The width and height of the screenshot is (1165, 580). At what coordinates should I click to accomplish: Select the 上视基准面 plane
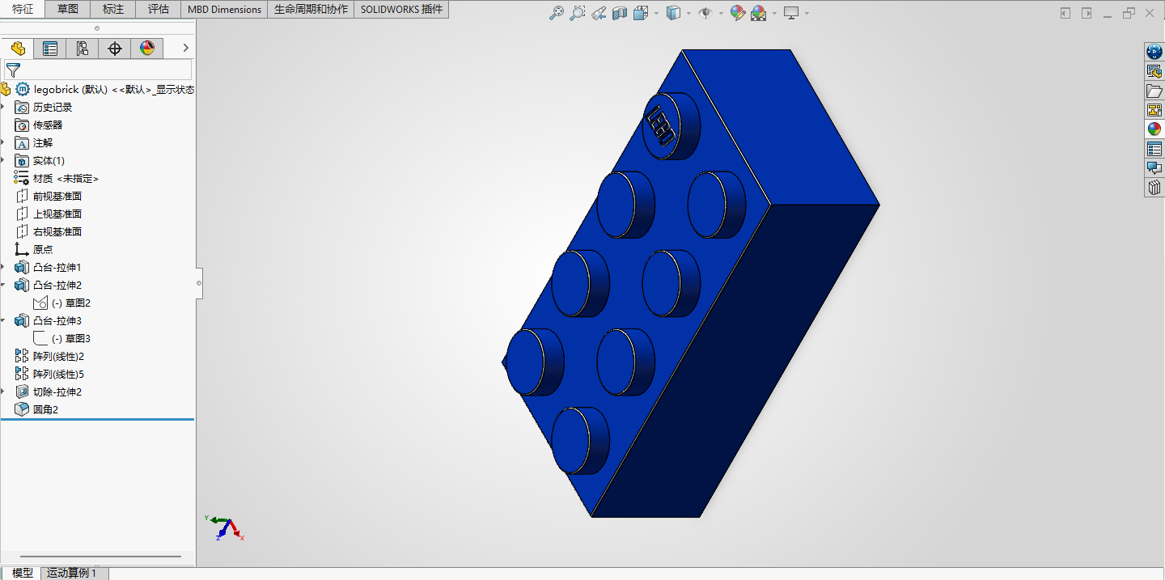[x=49, y=214]
